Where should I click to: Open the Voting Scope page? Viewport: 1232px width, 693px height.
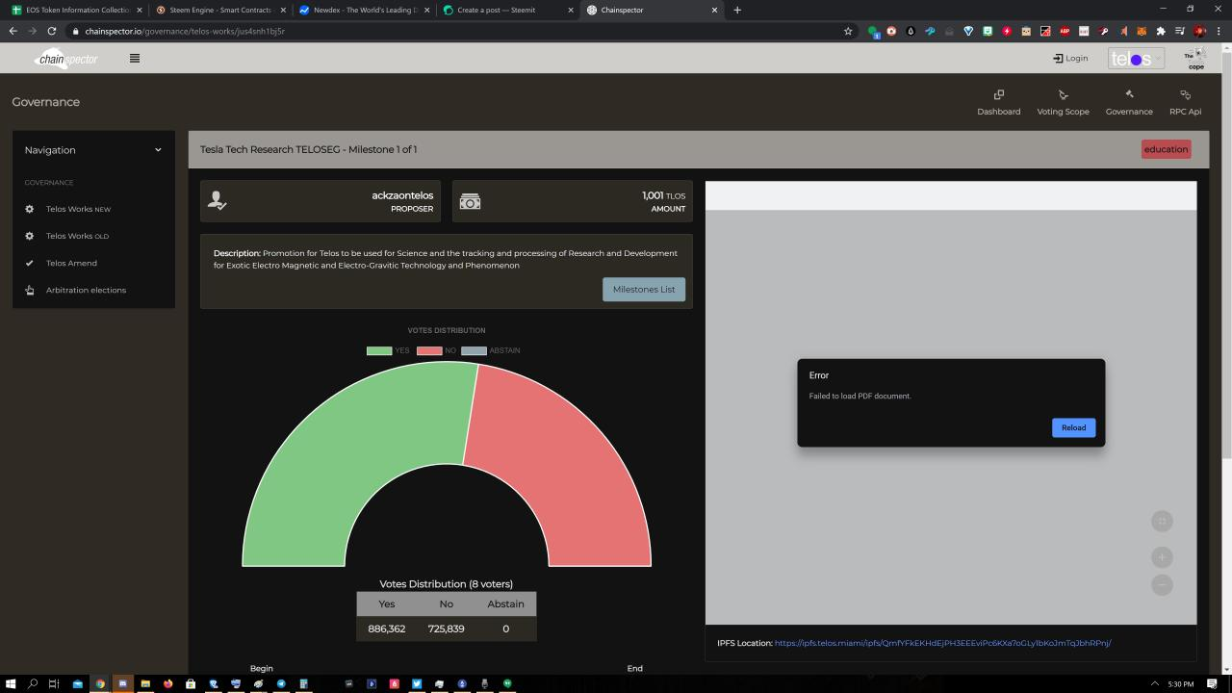1063,102
